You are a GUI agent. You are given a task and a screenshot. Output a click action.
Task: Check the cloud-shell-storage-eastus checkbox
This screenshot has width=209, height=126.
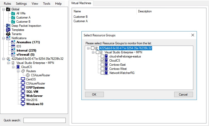pyautogui.click(x=102, y=56)
